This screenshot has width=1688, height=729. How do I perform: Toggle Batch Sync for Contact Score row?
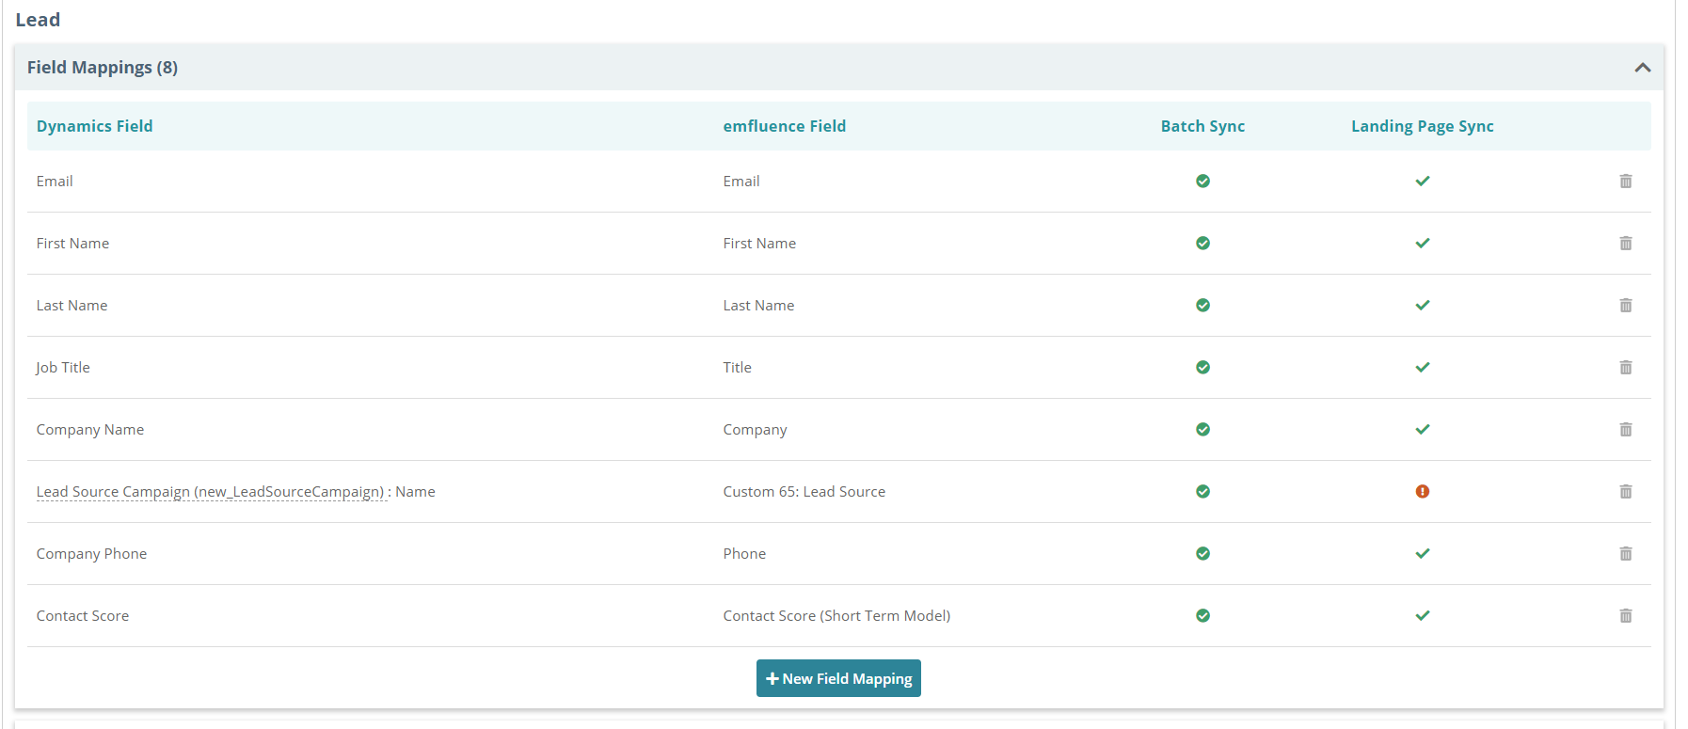point(1202,615)
